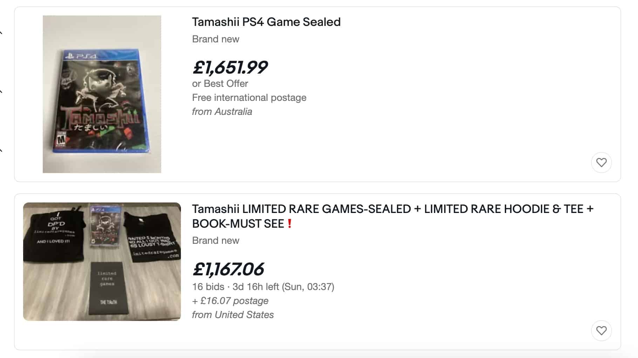638x358 pixels.
Task: Click 'from Australia' location text
Action: point(222,112)
